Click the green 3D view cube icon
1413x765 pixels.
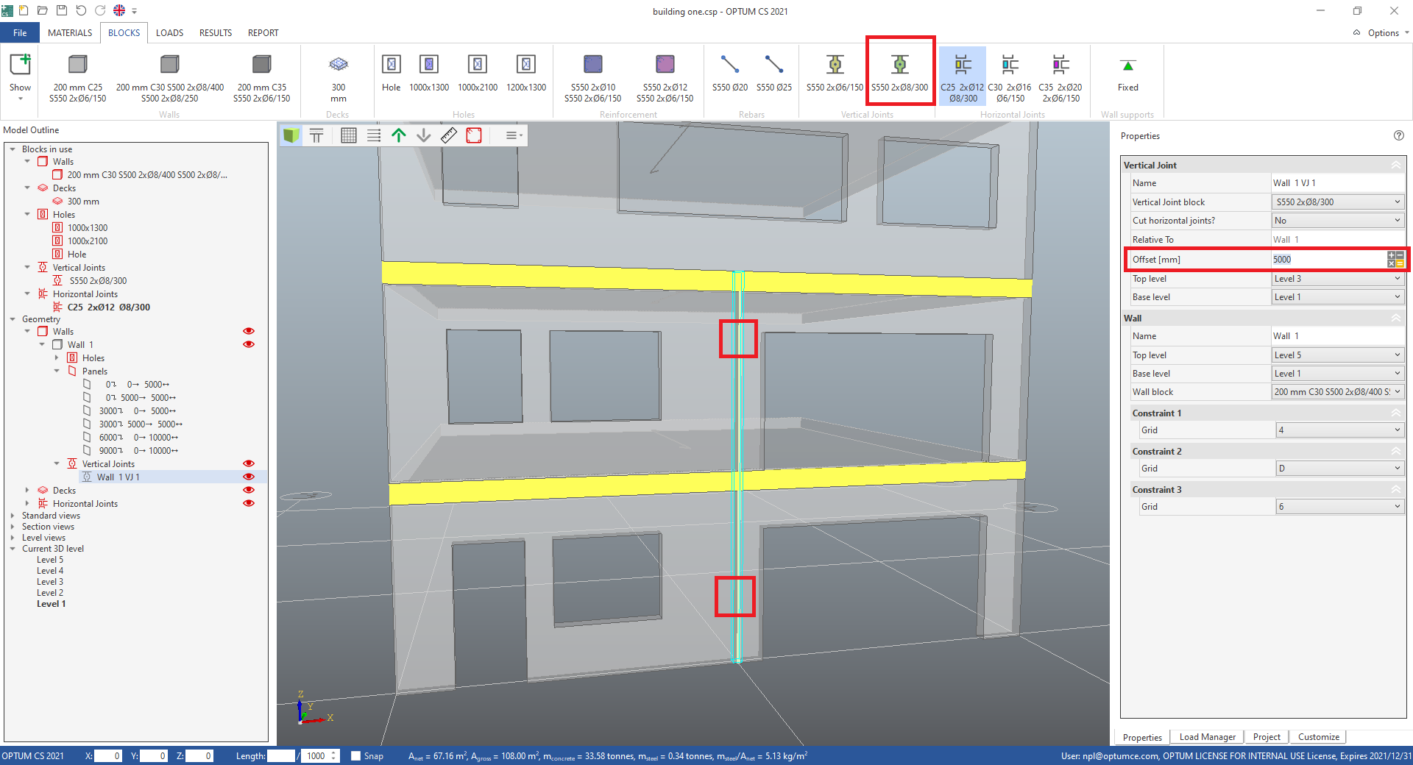pos(290,135)
